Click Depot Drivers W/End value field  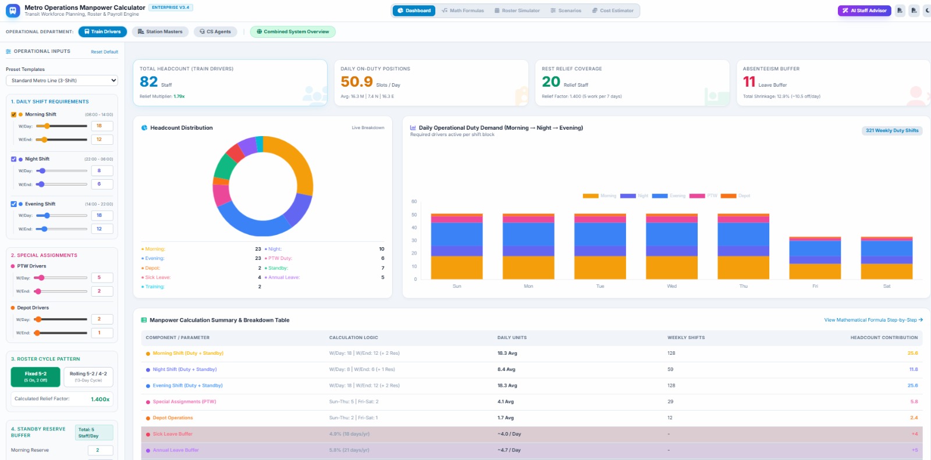click(102, 333)
